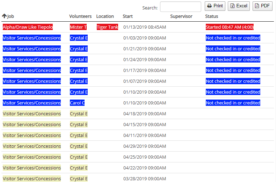Select volunteer Carol C
The image size is (276, 182).
pos(77,103)
